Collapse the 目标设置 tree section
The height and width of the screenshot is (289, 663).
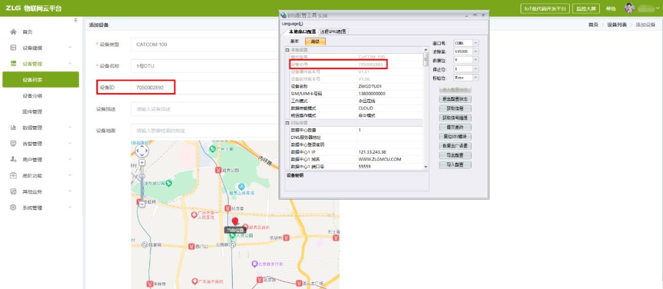(x=287, y=123)
